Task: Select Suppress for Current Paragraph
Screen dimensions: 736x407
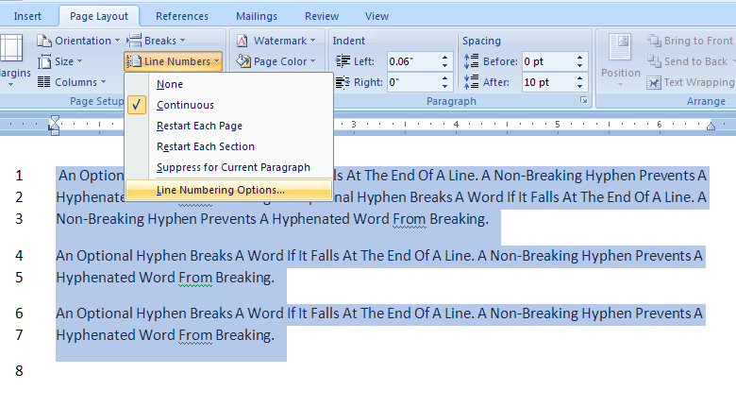Action: pyautogui.click(x=229, y=167)
